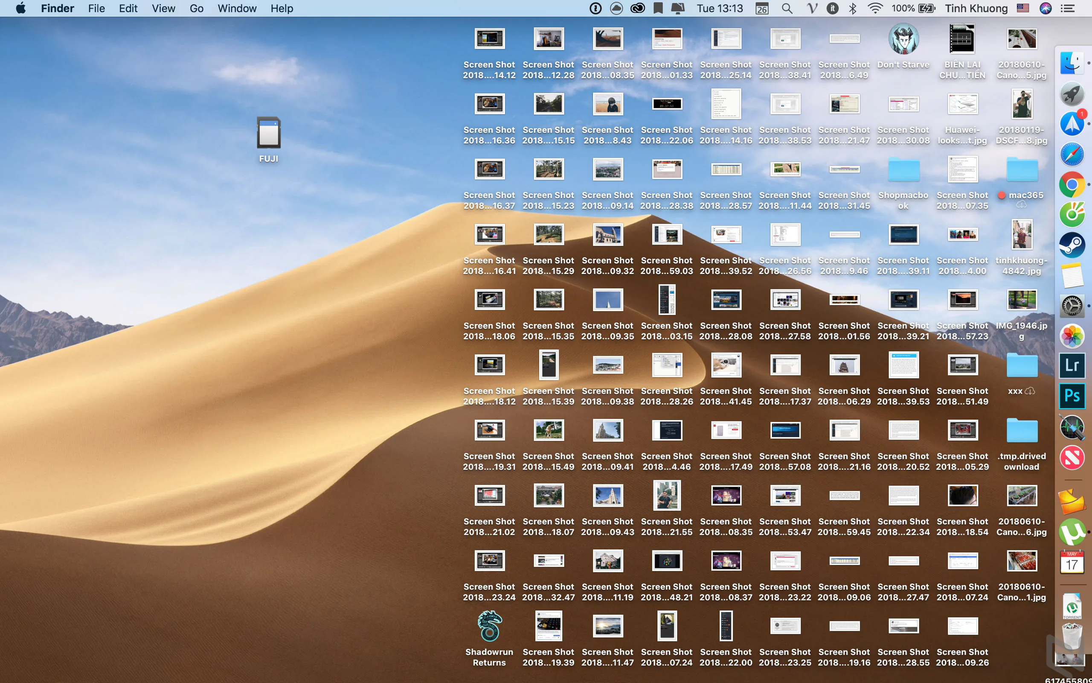This screenshot has width=1092, height=683.
Task: Open Notes app in the Dock
Action: pyautogui.click(x=1072, y=275)
